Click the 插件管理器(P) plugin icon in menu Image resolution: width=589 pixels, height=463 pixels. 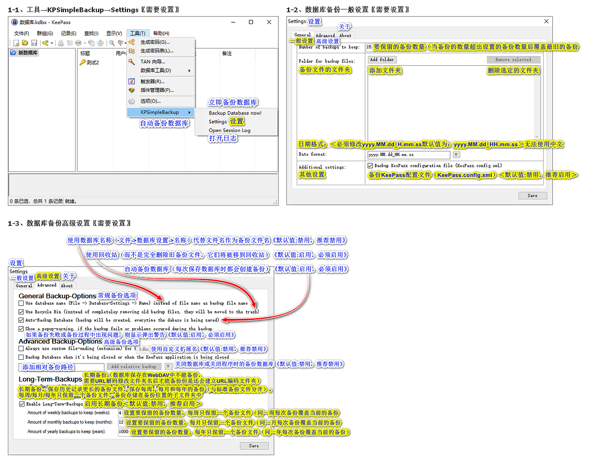click(x=132, y=90)
